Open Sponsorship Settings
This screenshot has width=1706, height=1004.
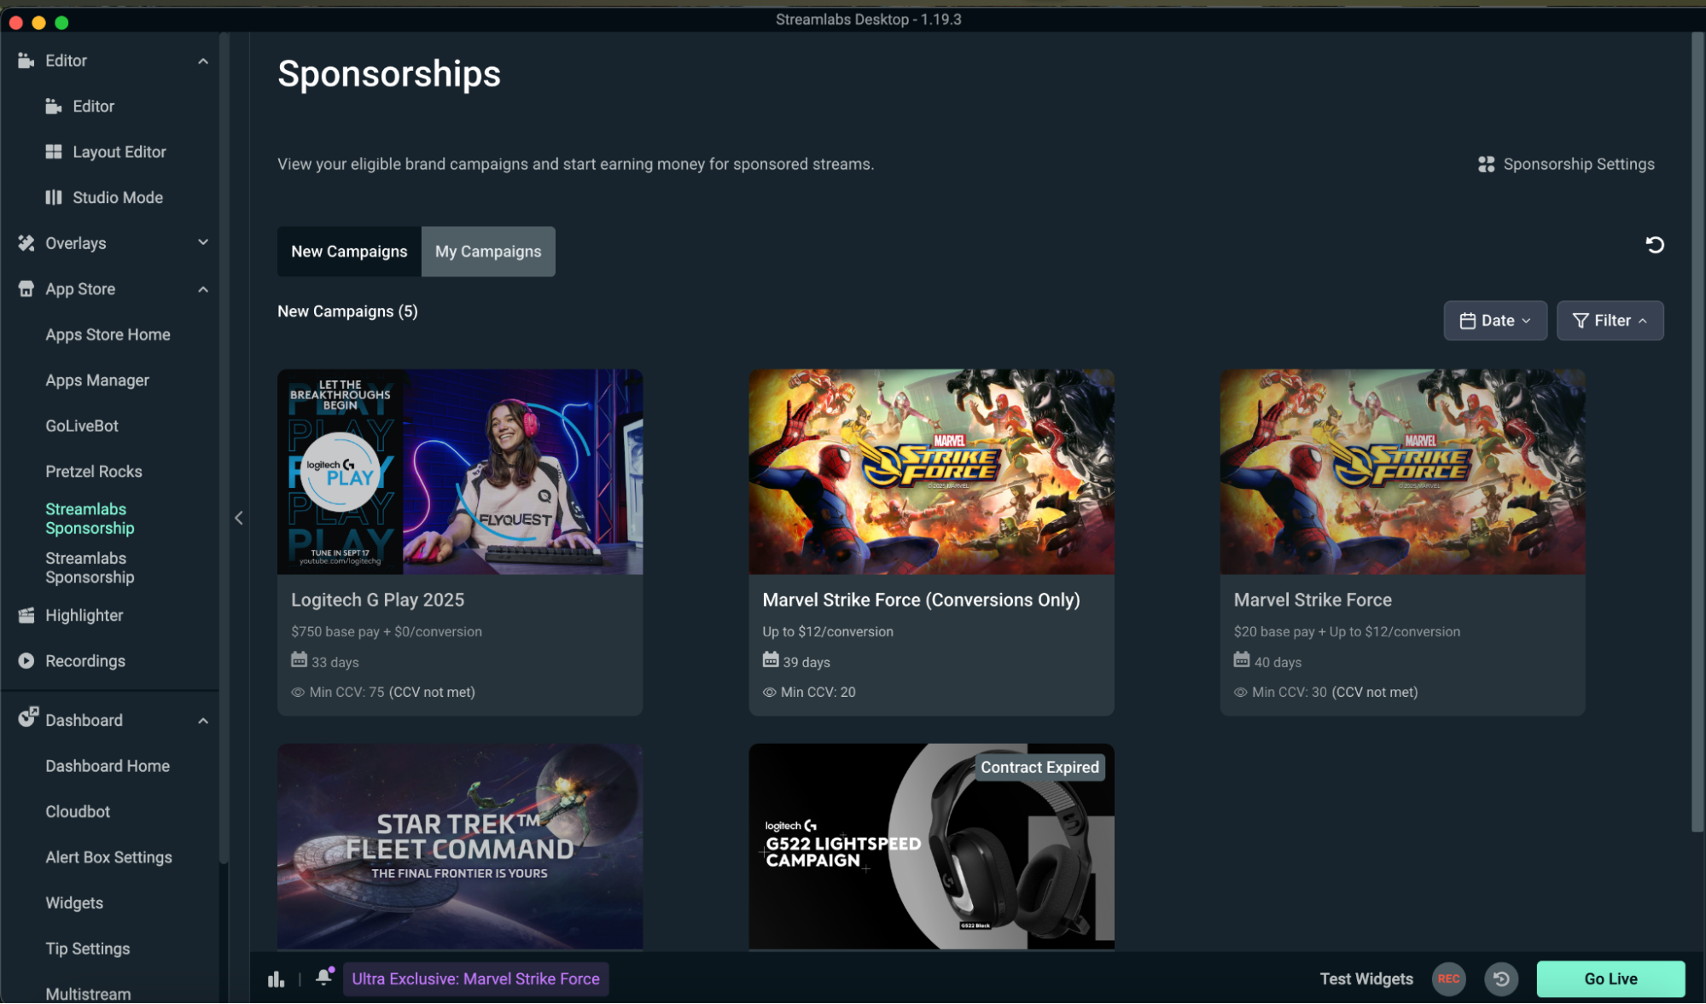[x=1567, y=164]
